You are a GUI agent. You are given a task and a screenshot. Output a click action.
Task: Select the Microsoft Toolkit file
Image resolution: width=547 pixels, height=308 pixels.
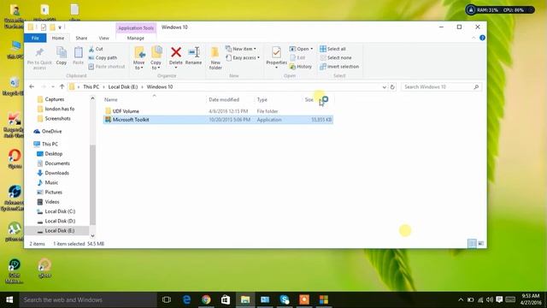218,120
